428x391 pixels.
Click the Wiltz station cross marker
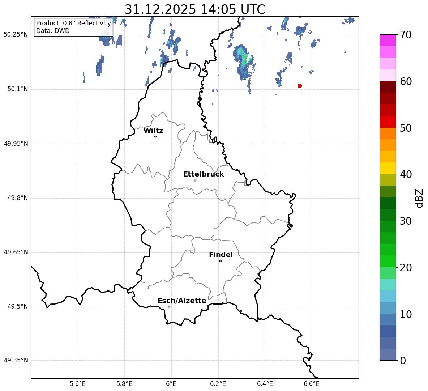(155, 137)
